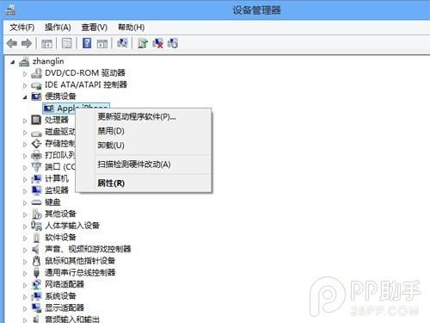Click the 通用串行总线控制器 USB icon
Image resolution: width=430 pixels, height=323 pixels.
(36, 272)
